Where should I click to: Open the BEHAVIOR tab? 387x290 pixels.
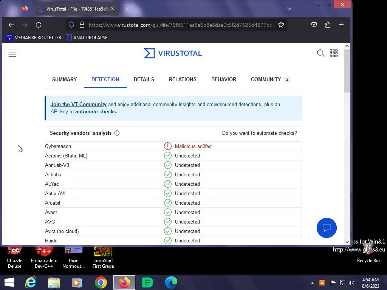[224, 79]
